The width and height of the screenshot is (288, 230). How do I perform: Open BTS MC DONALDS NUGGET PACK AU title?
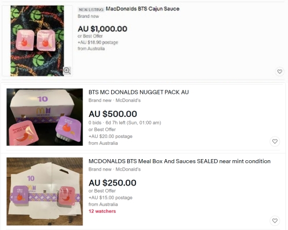[138, 92]
